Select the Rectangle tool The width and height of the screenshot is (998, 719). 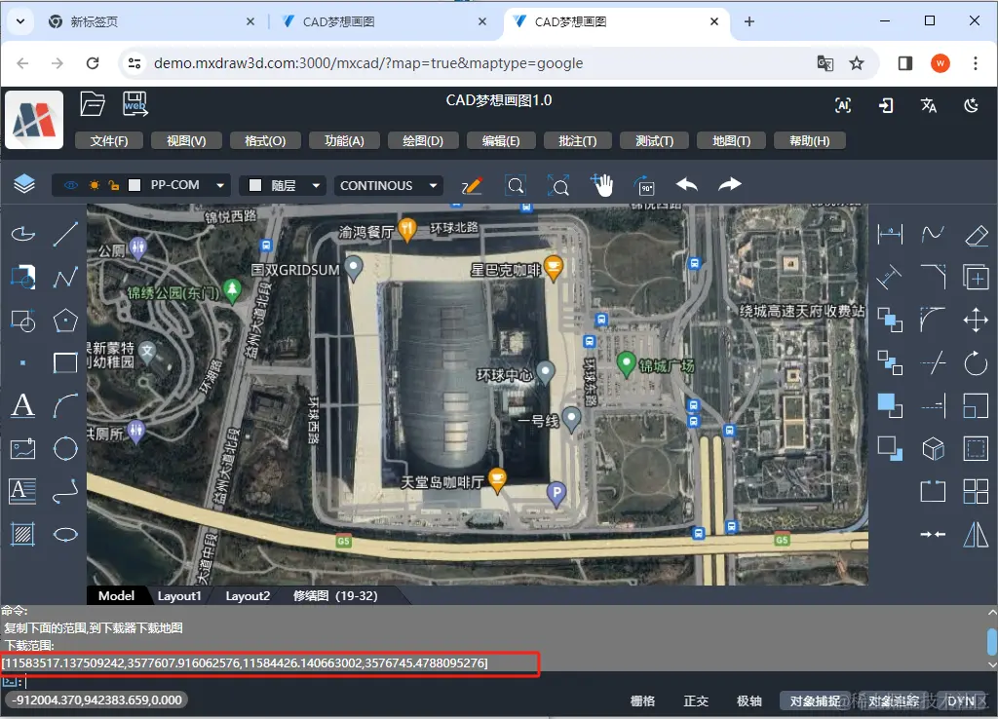coord(65,362)
